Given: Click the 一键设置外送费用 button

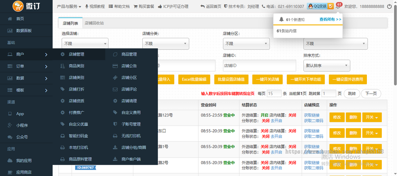Looking at the screenshot, I should point(348,79).
